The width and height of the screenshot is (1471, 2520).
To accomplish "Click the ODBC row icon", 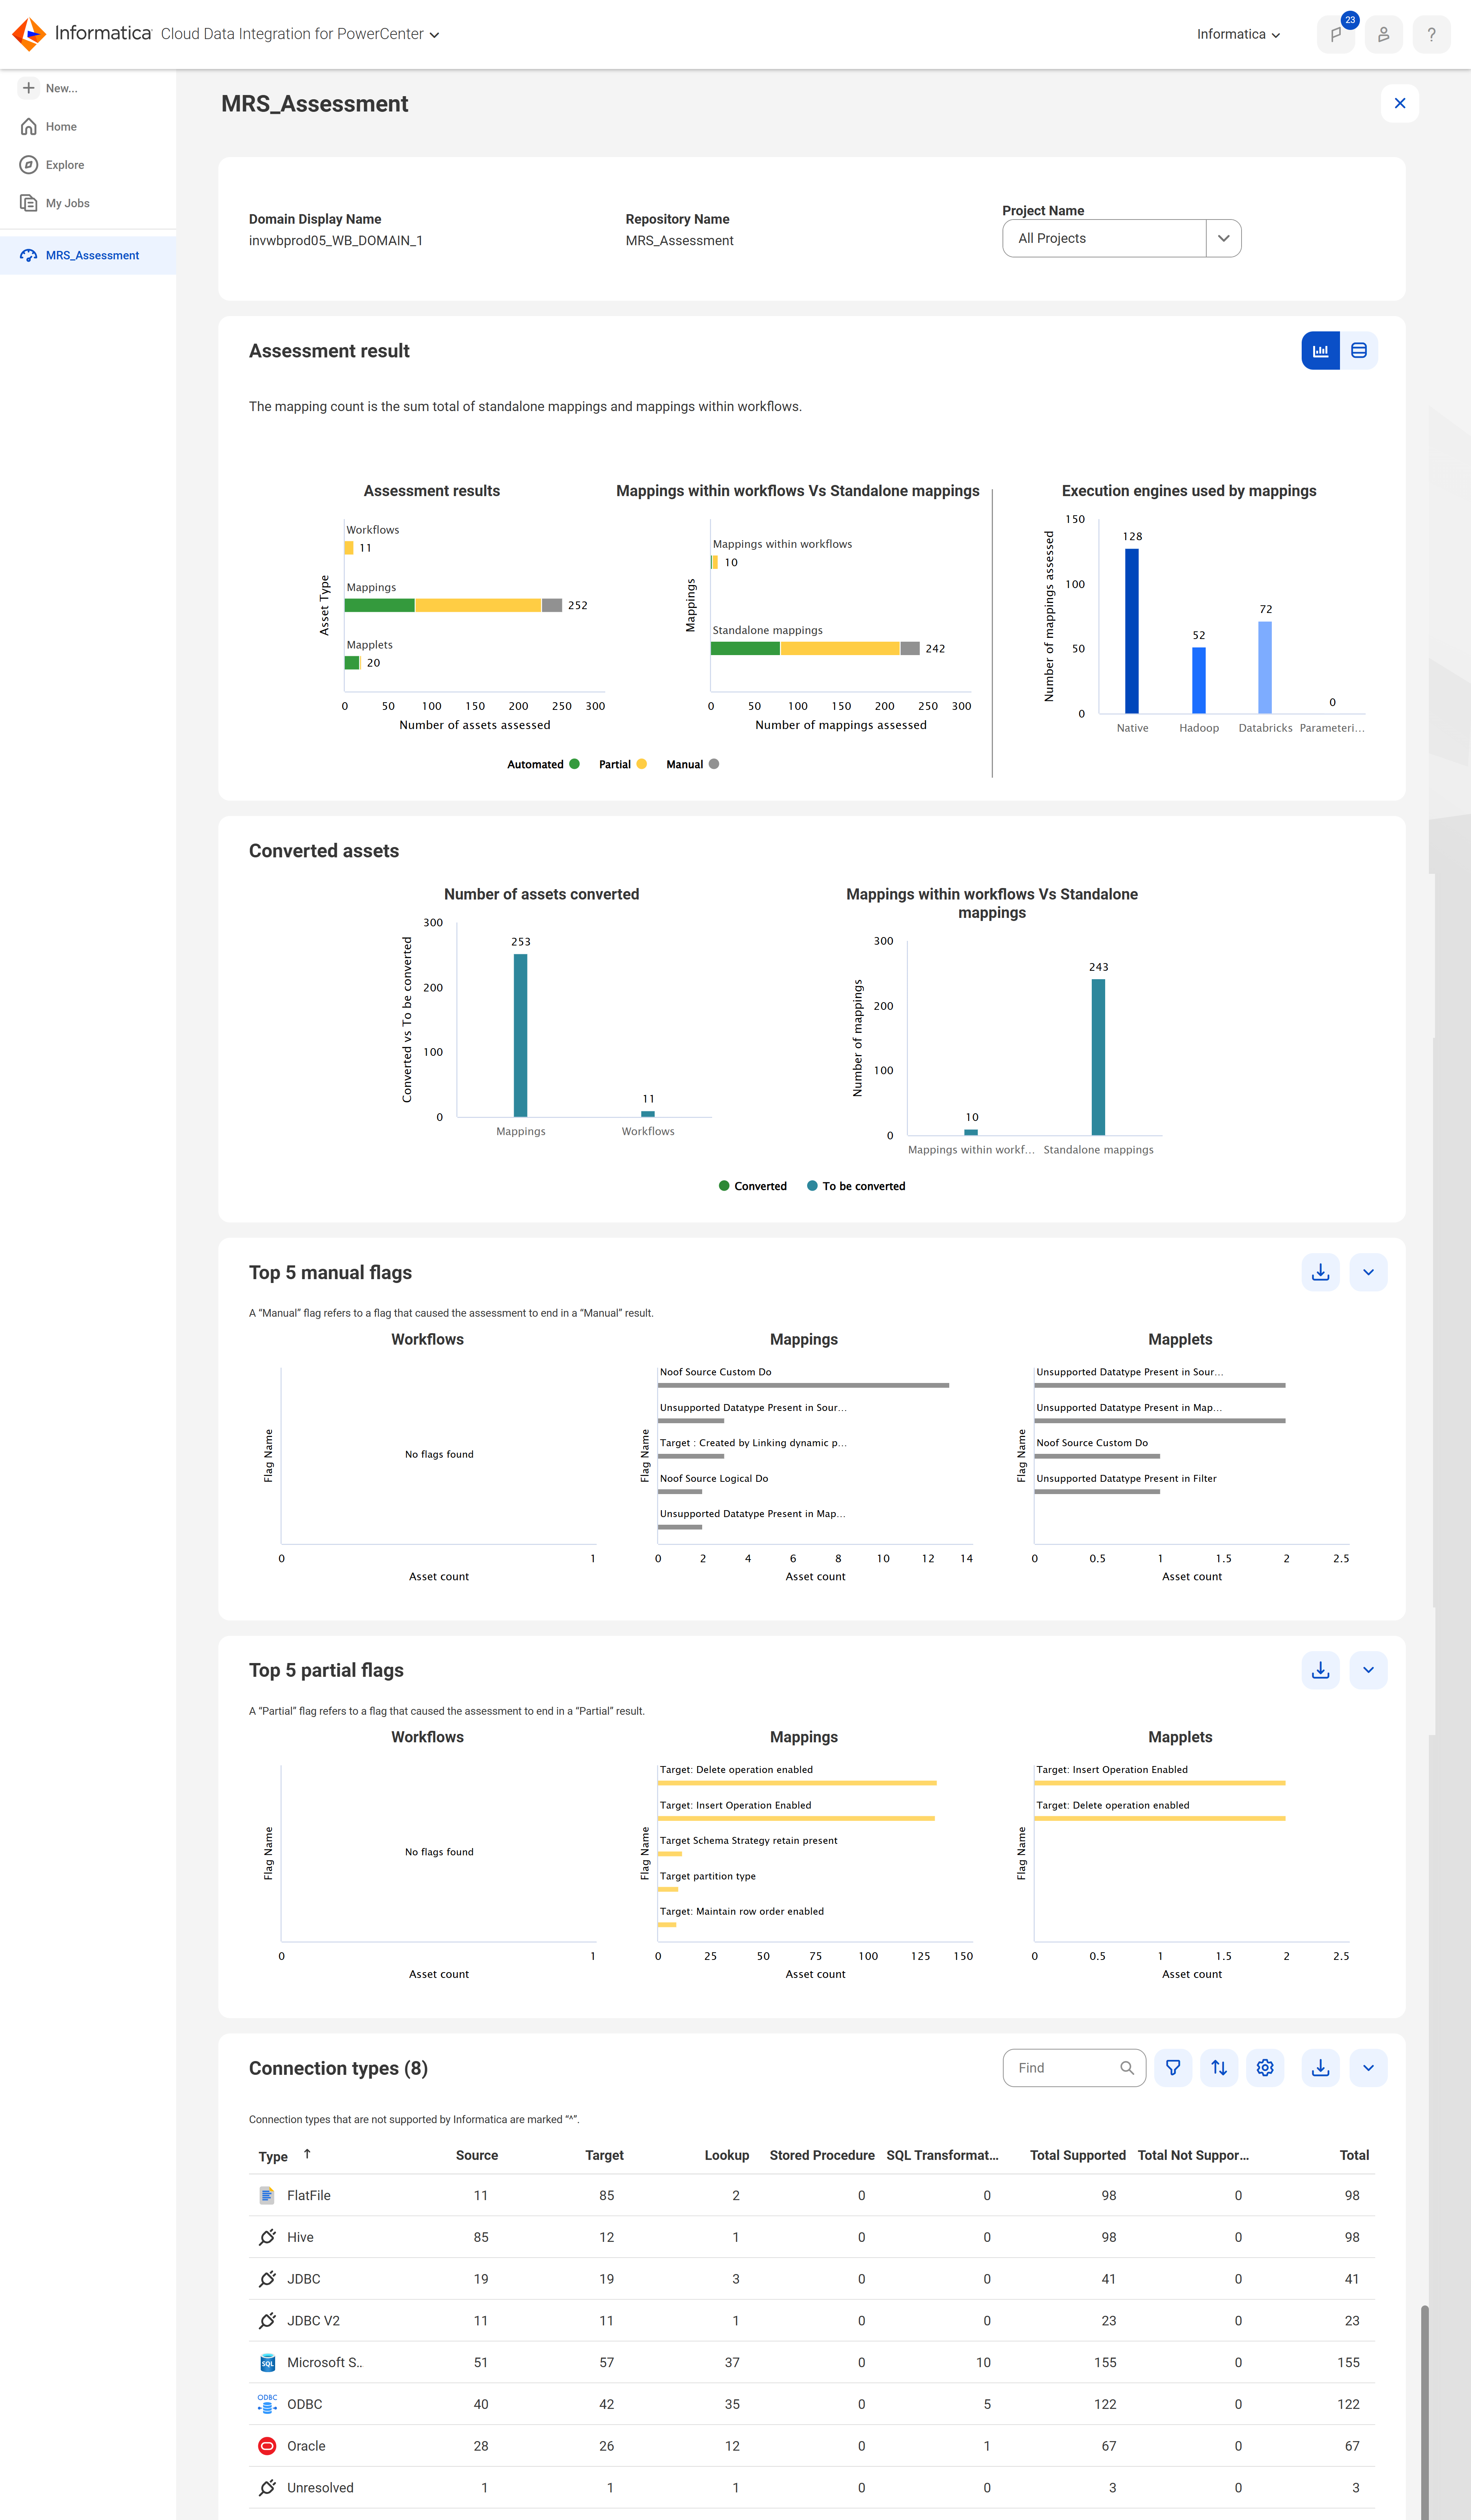I will pyautogui.click(x=267, y=2404).
